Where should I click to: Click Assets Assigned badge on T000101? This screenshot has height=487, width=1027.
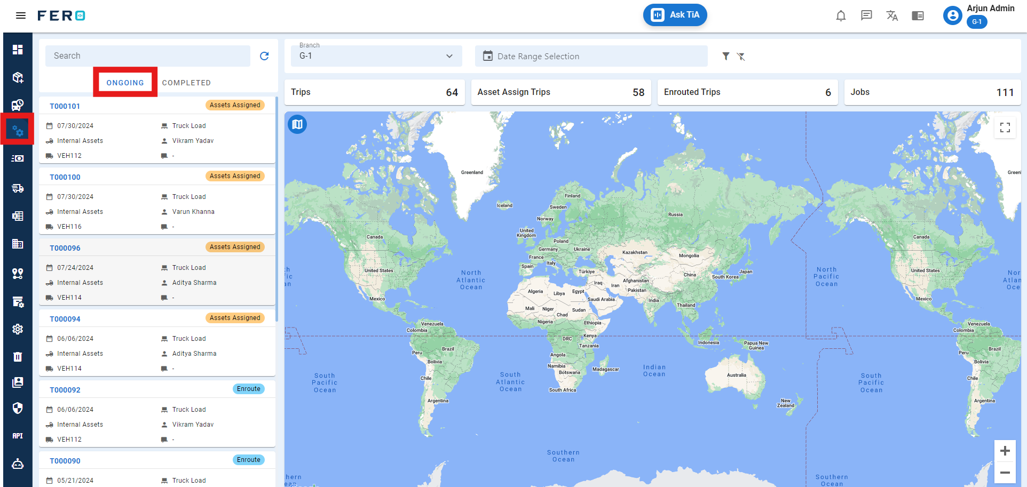point(235,105)
